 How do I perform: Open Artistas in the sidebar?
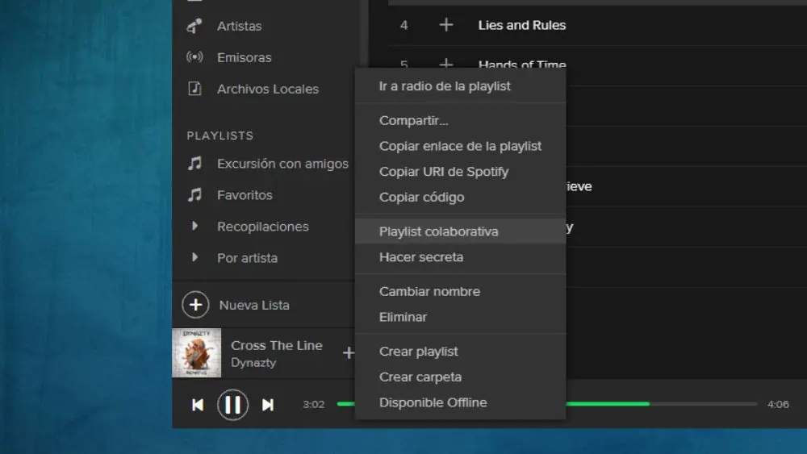[240, 26]
